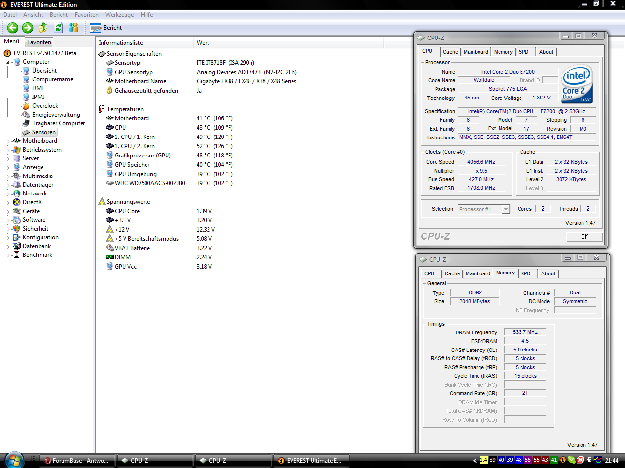This screenshot has height=468, width=625.
Task: Click the green Forward arrow toolbar icon
Action: pos(28,28)
